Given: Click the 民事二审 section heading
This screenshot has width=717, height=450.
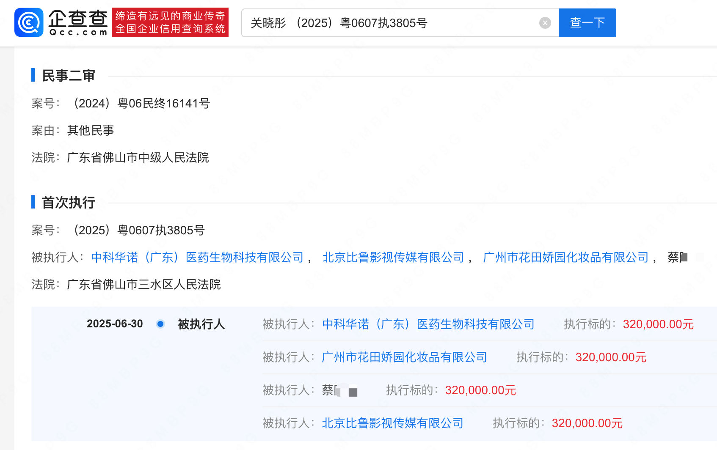Looking at the screenshot, I should [68, 76].
